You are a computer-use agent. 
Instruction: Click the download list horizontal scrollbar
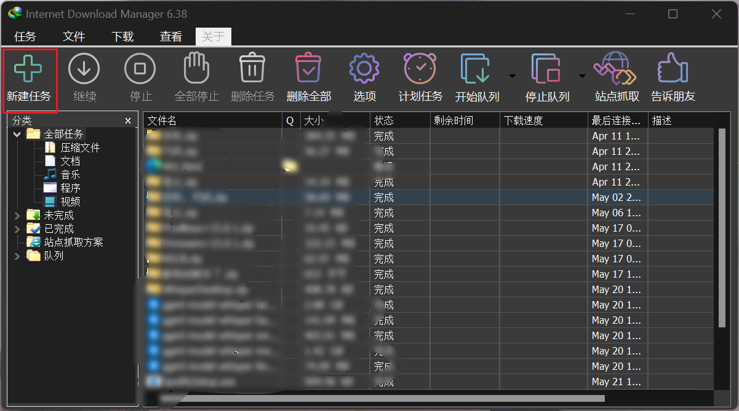click(x=381, y=399)
